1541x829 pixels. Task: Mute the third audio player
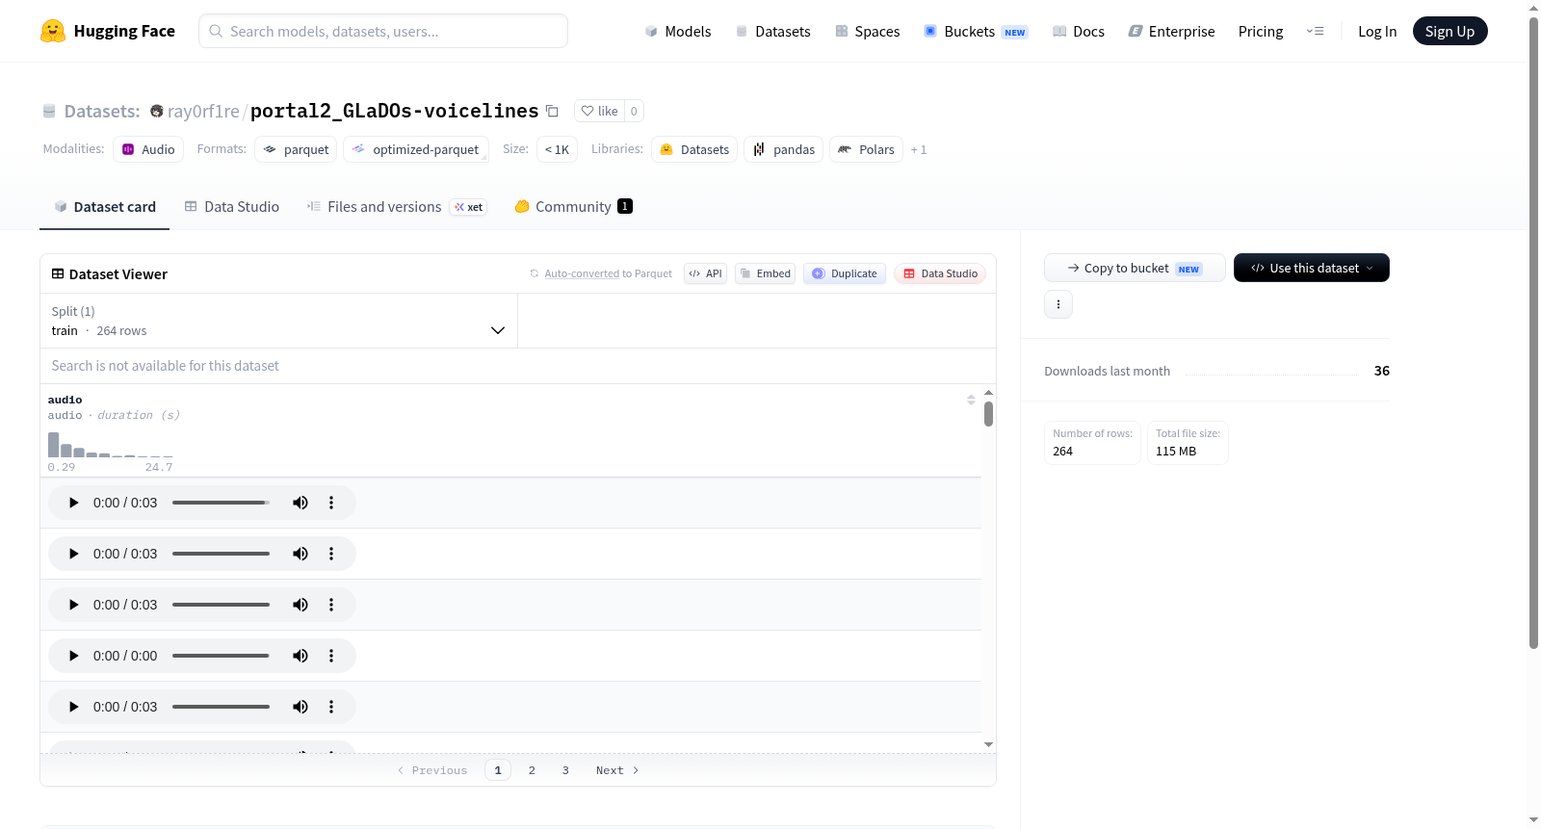[x=300, y=605]
